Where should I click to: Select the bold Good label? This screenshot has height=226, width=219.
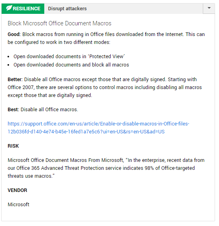click(x=14, y=34)
